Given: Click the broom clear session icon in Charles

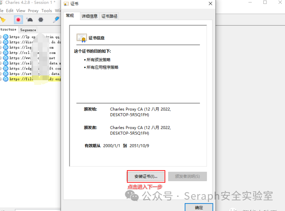Looking at the screenshot, I should point(2,20).
